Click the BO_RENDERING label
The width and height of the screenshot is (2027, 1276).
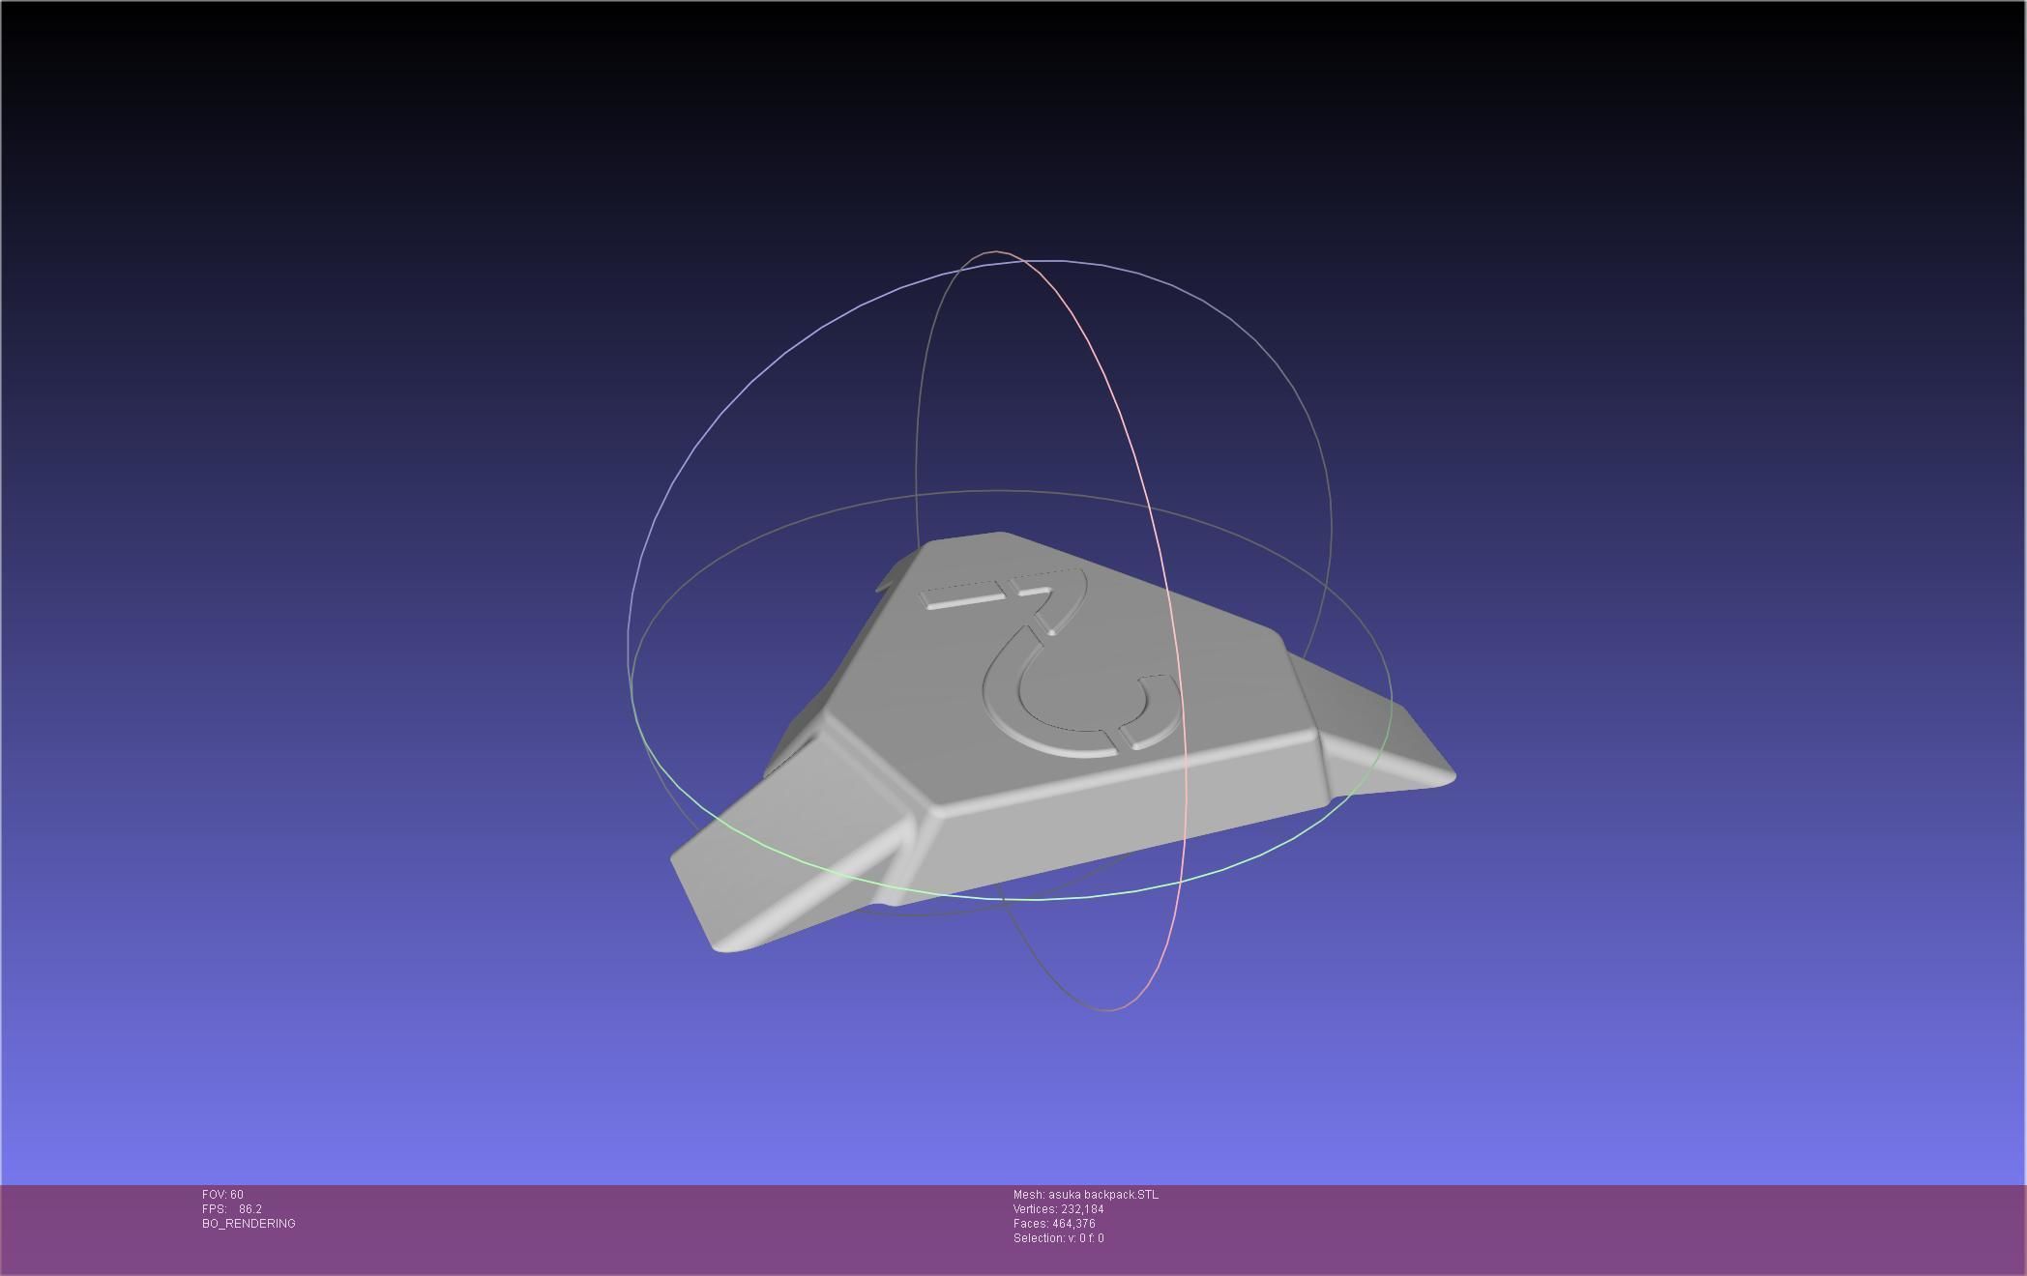249,1224
